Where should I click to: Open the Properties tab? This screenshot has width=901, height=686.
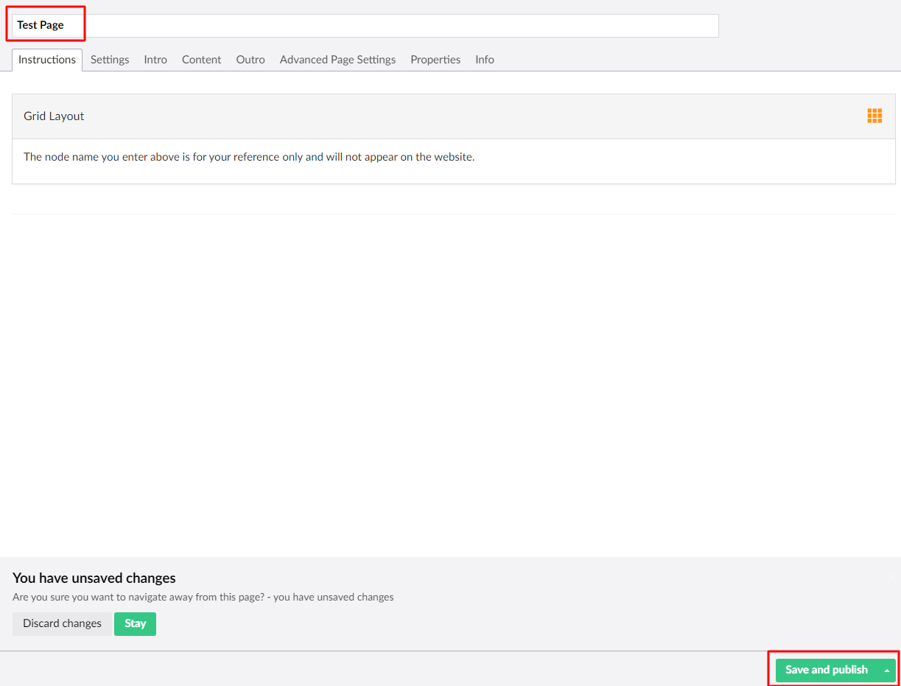click(x=435, y=60)
